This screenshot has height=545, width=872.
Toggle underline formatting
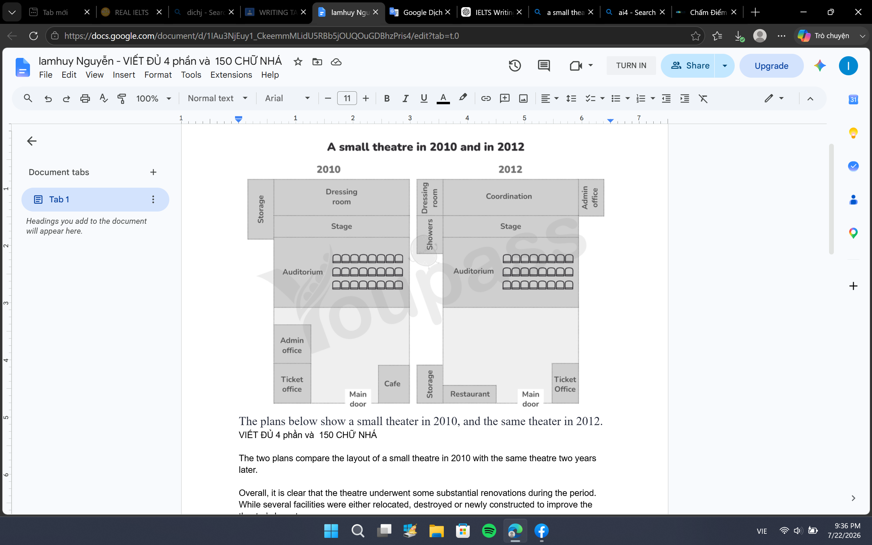[x=424, y=98]
